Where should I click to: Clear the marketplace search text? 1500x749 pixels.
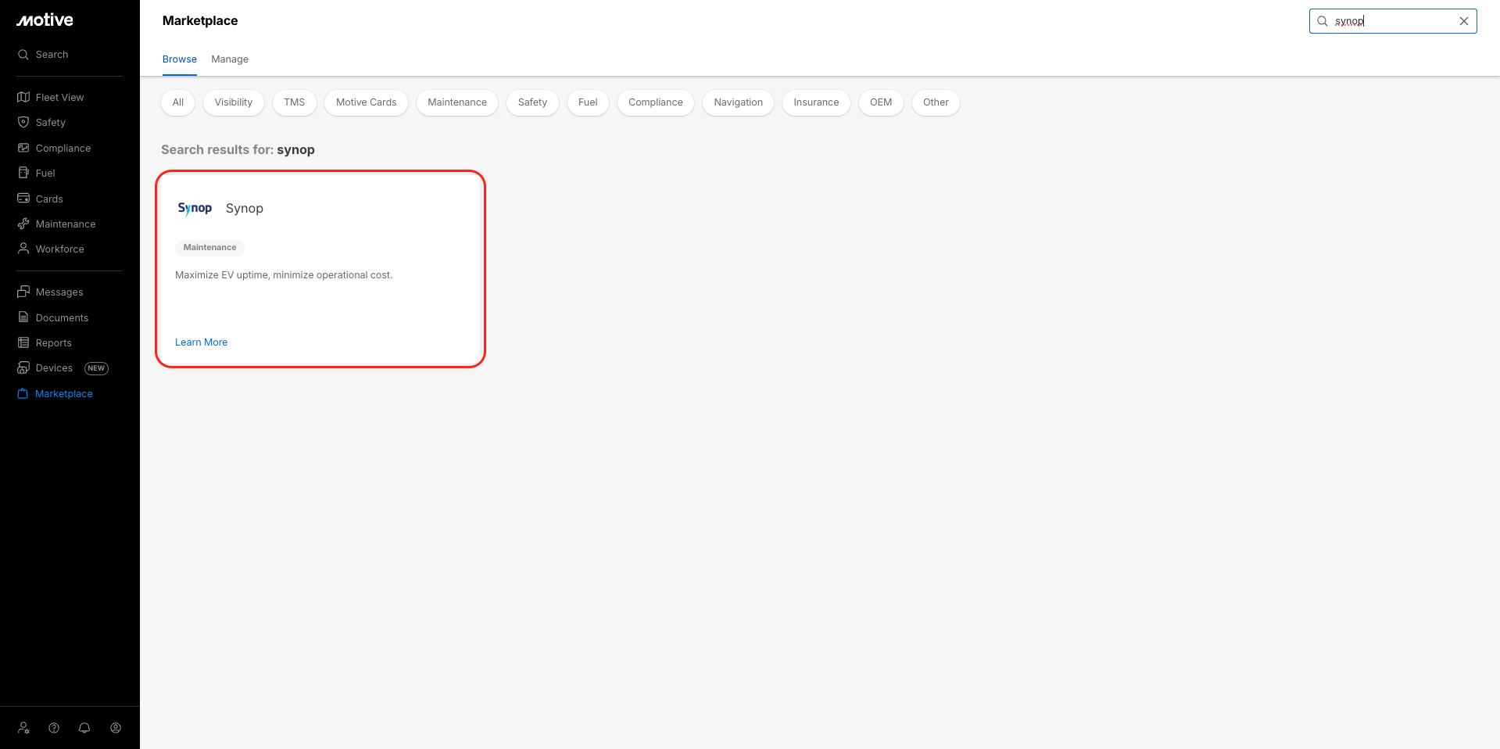tap(1464, 21)
